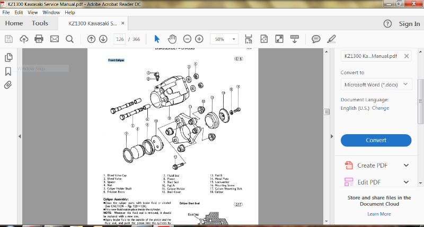Open the Bookmarks side panel
The image size is (424, 227).
pos(8,71)
